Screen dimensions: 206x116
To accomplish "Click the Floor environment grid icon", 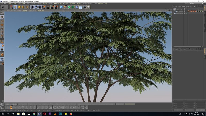I will click(x=81, y=7).
